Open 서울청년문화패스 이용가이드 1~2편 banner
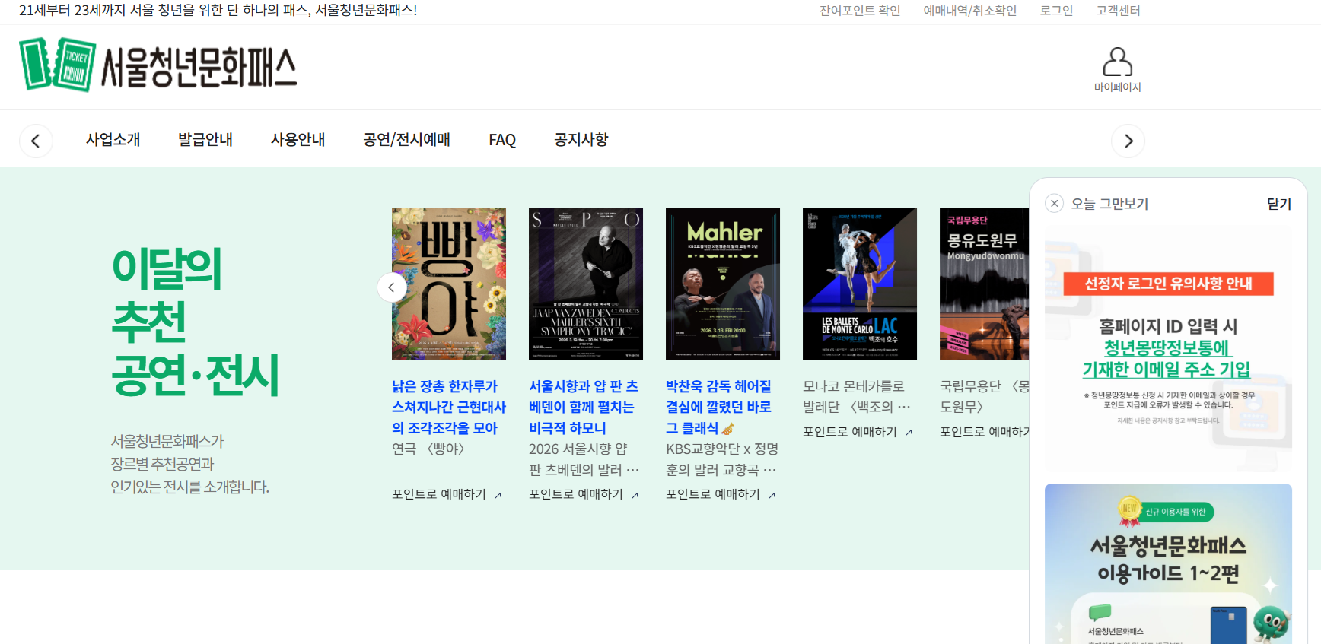The image size is (1321, 644). [1168, 563]
